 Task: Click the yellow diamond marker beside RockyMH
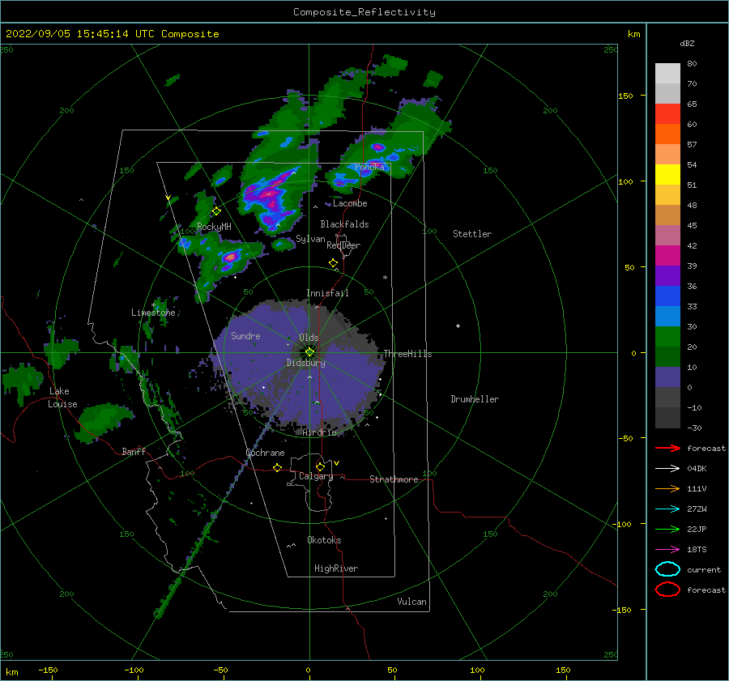[x=216, y=211]
